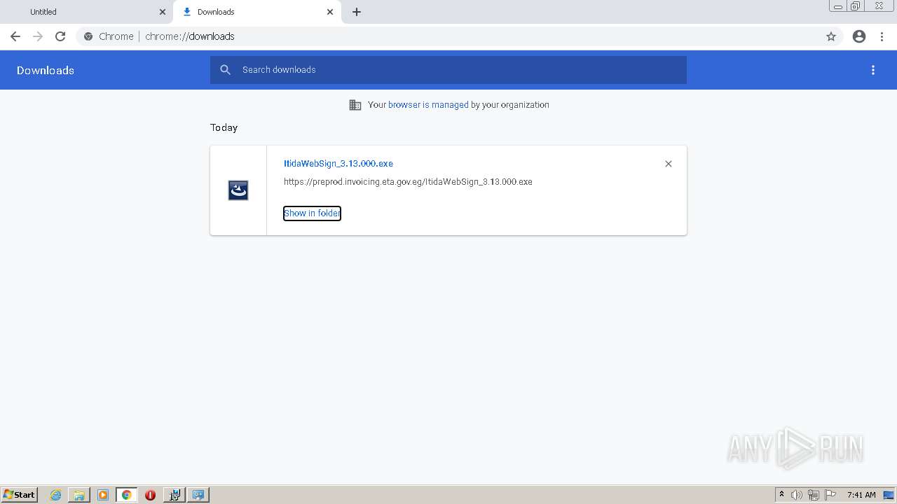Show hidden system tray icons
The image size is (897, 504).
[781, 495]
